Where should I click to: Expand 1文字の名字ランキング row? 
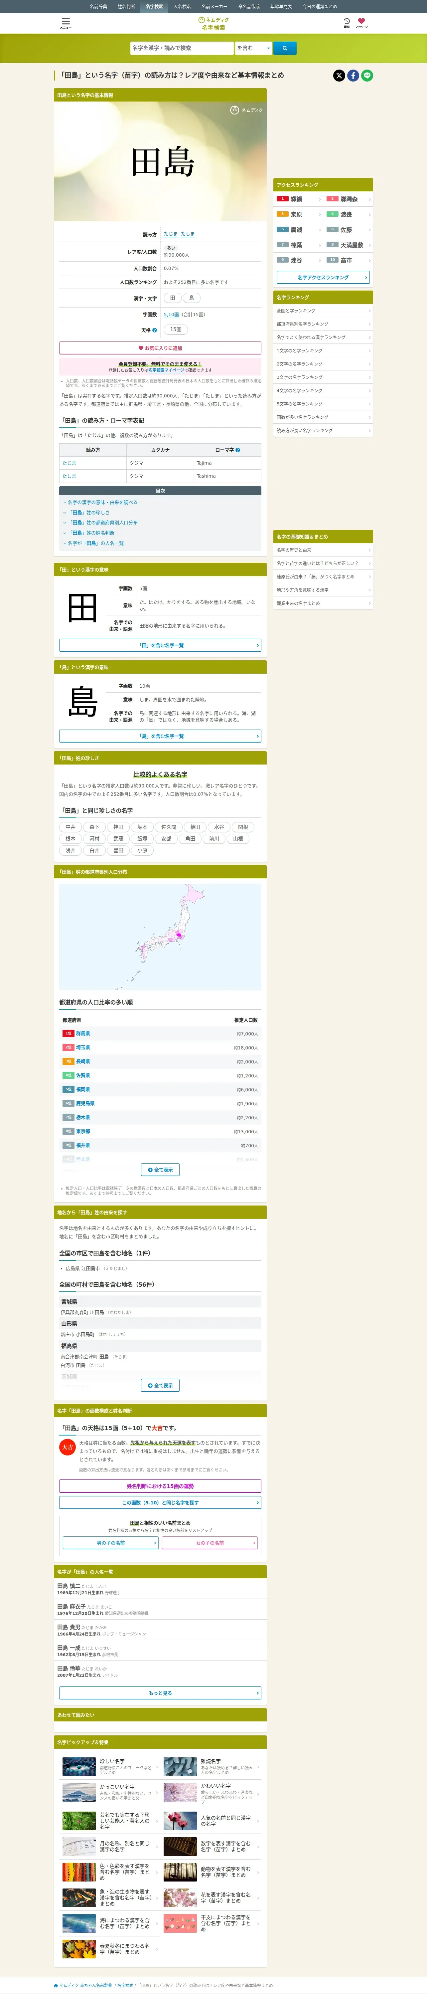pos(323,350)
